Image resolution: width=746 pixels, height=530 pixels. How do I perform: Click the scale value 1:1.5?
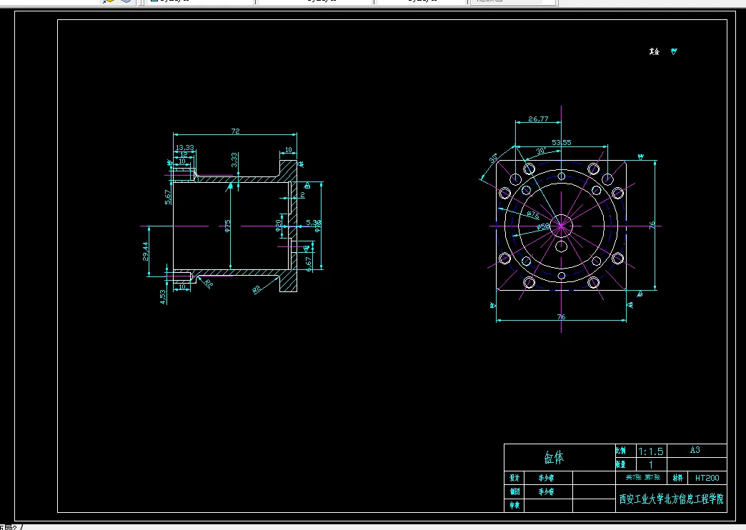coord(650,451)
